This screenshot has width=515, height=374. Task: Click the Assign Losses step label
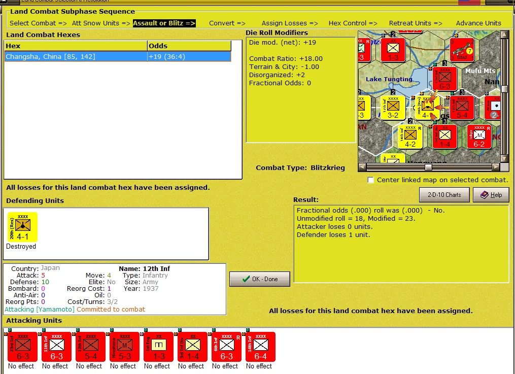290,23
